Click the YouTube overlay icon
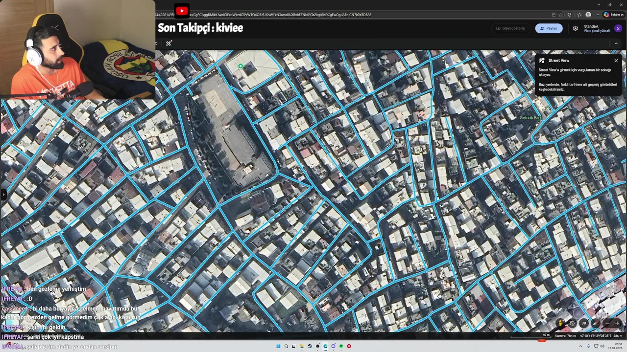 click(x=182, y=11)
